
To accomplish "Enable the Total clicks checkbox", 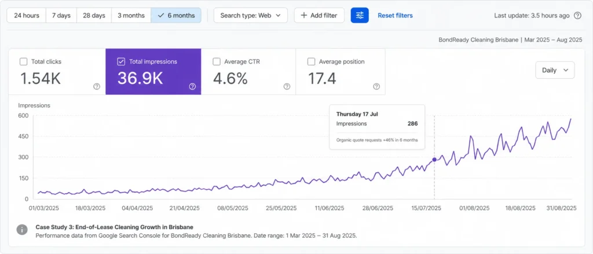I will [23, 61].
